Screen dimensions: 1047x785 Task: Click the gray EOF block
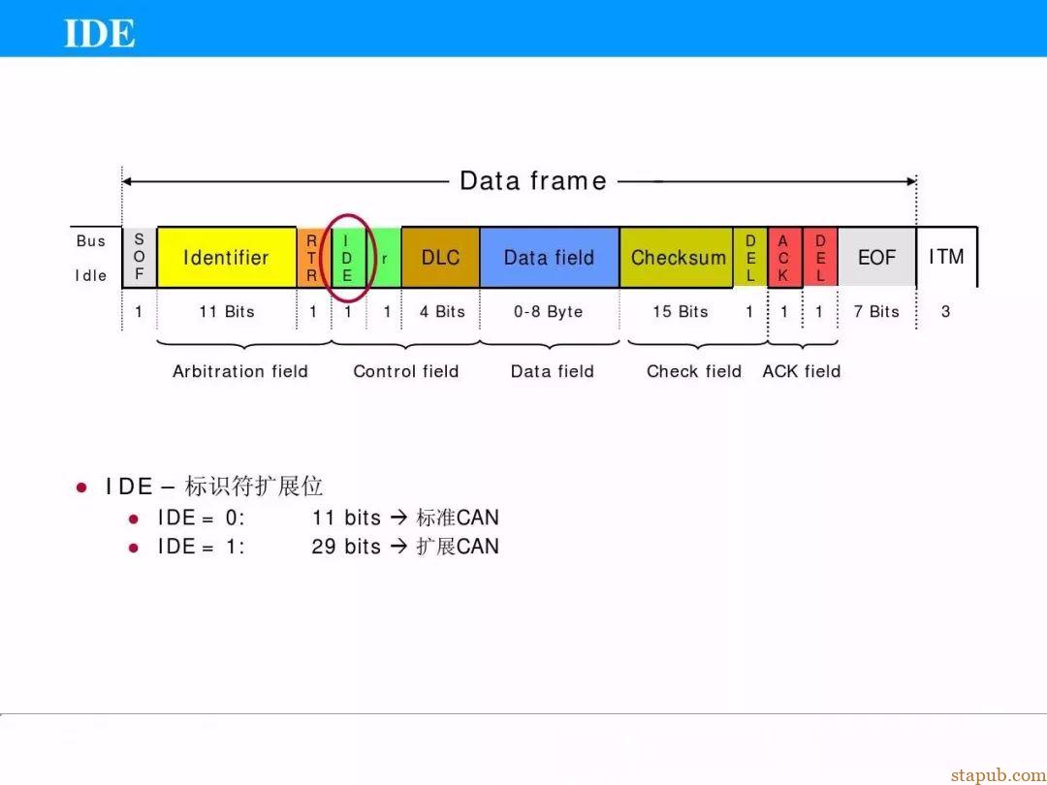(x=876, y=258)
